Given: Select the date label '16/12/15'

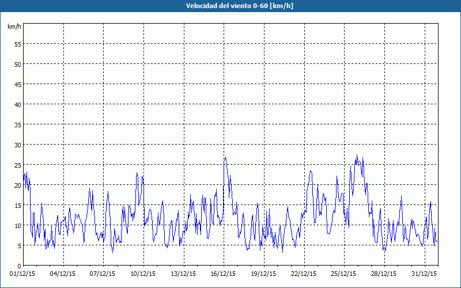Looking at the screenshot, I should click(223, 274).
